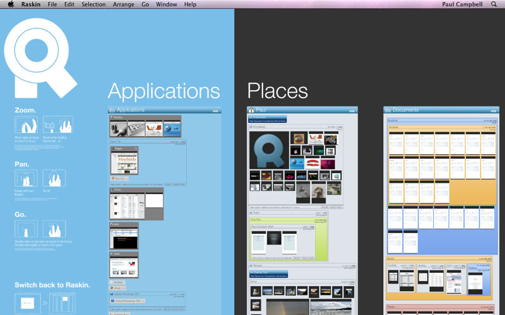Image resolution: width=505 pixels, height=315 pixels.
Task: Click the 'Pan.' heading text
Action: pos(22,164)
